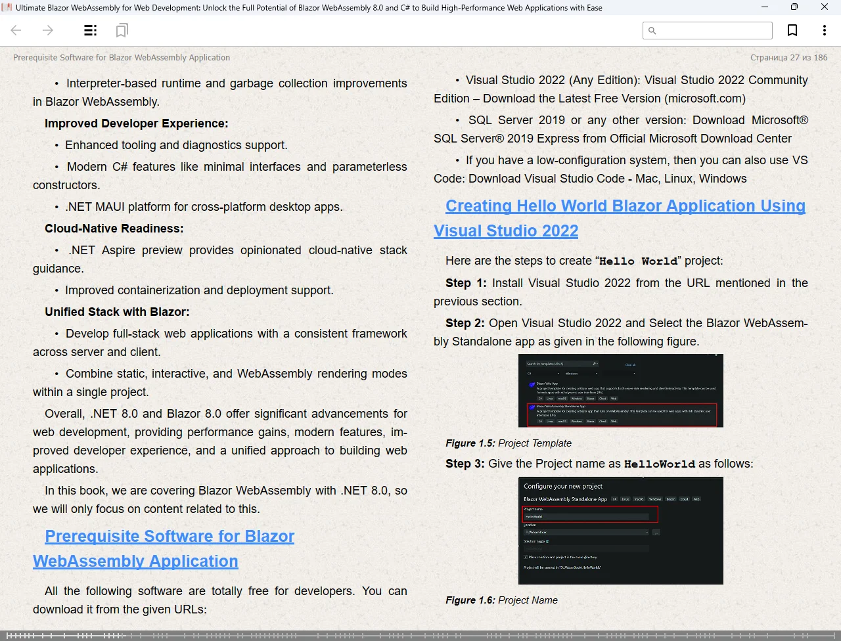Open Creating Hello World Blazor Application link

coord(625,206)
